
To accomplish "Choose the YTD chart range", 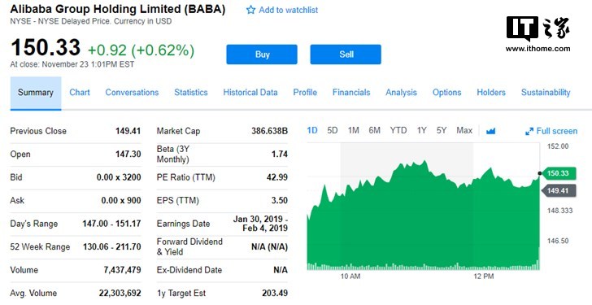I will 398,131.
